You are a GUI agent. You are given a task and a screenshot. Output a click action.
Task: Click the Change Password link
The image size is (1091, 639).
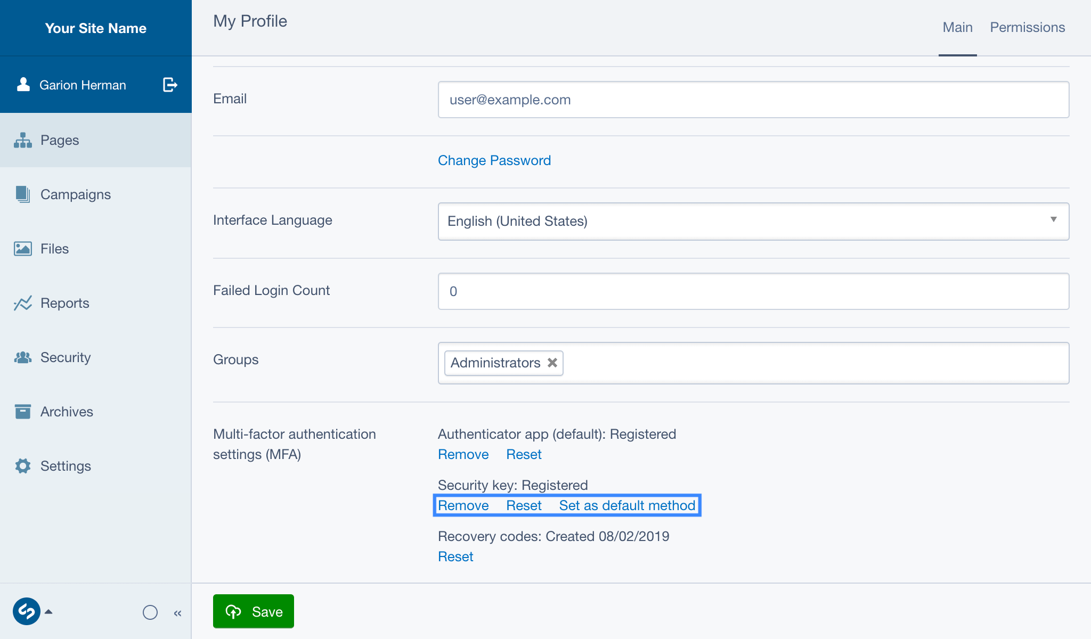click(494, 160)
